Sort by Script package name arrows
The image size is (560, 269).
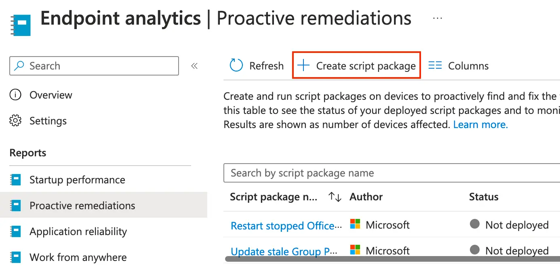[x=335, y=197]
